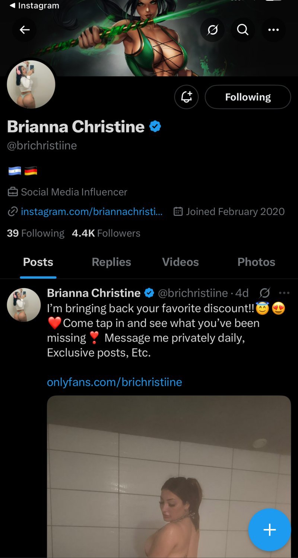Viewport: 298px width, 558px height.
Task: Tap the blue compose post button
Action: (269, 530)
